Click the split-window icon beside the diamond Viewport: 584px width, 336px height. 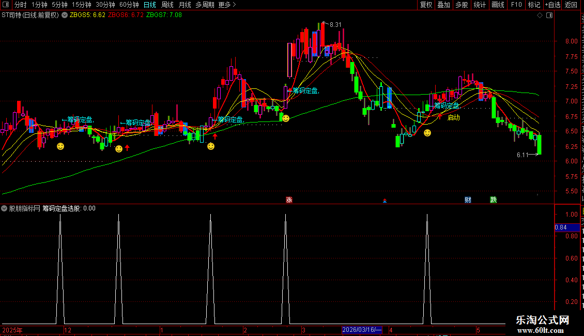[x=549, y=16]
